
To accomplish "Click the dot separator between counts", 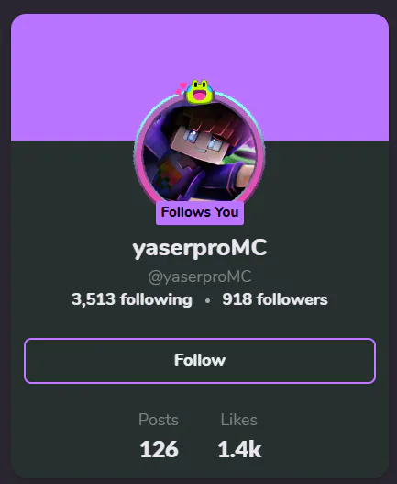I will [207, 300].
